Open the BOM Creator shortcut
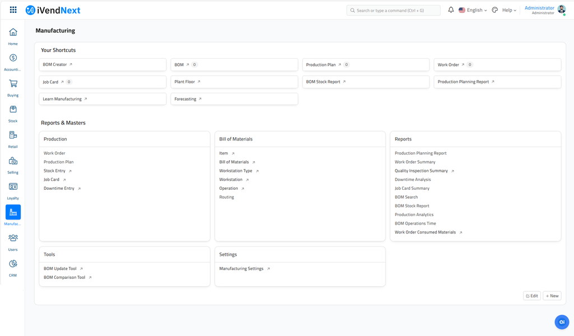 tap(55, 65)
